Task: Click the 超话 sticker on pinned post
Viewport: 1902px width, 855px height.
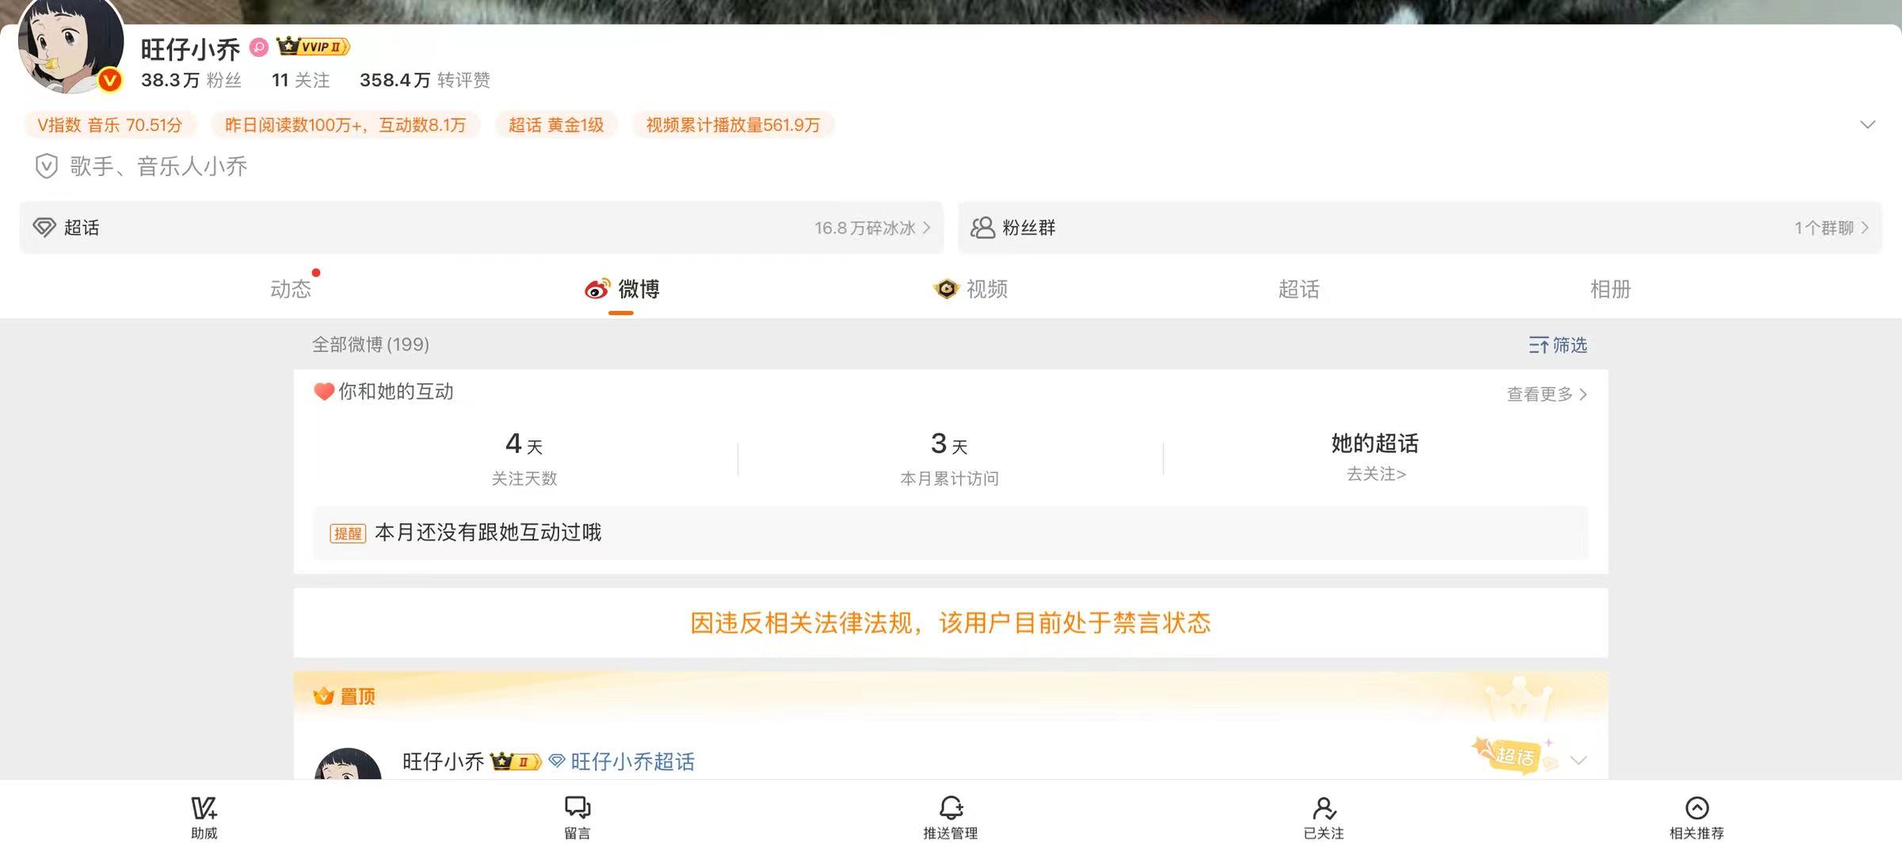Action: 1514,754
